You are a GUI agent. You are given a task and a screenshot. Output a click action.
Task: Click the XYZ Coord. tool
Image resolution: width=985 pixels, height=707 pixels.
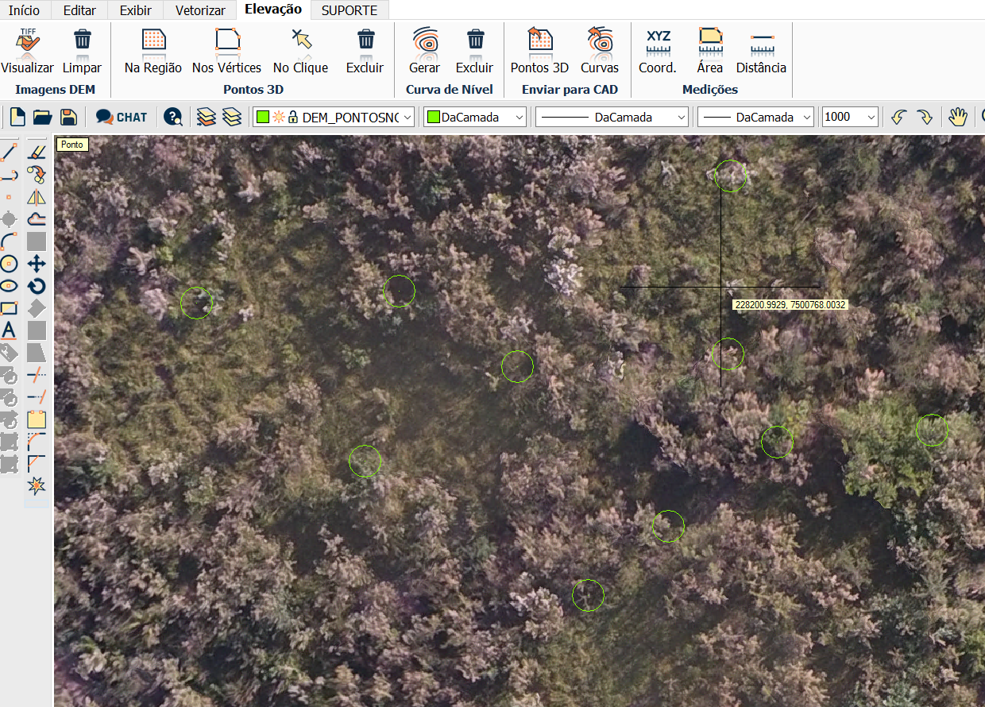(x=657, y=50)
